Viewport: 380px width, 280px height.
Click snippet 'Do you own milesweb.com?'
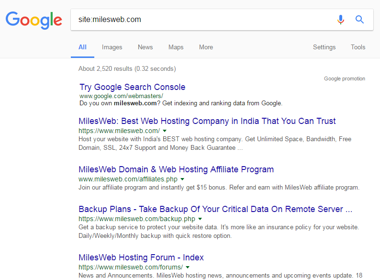coord(181,103)
